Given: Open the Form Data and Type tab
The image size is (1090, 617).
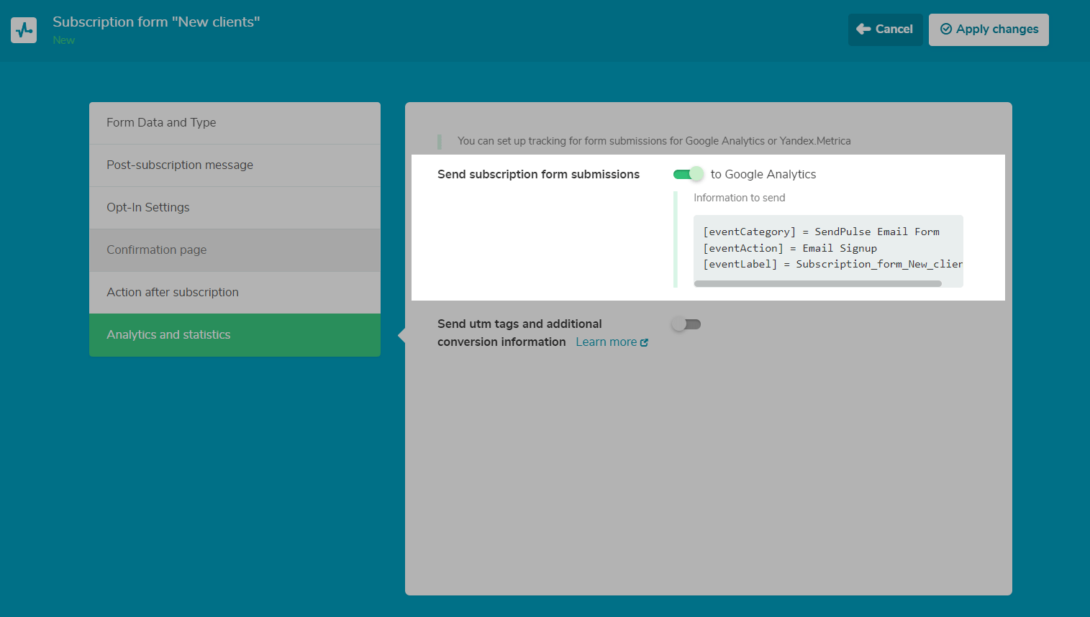Looking at the screenshot, I should 235,123.
